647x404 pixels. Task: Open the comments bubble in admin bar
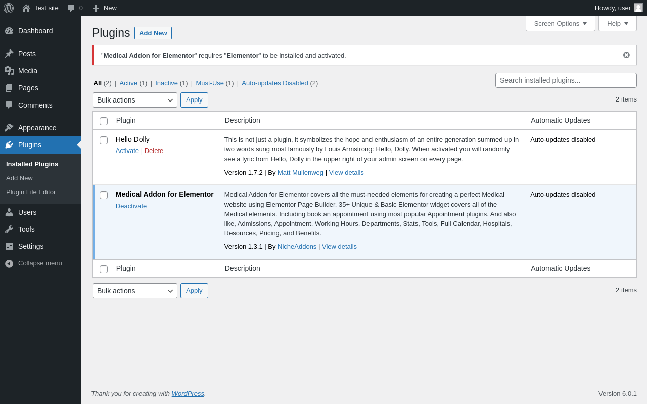(x=71, y=8)
